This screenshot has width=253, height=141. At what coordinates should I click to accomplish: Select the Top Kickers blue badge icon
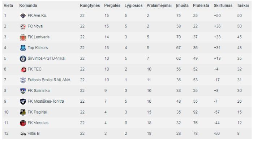pyautogui.click(x=23, y=48)
